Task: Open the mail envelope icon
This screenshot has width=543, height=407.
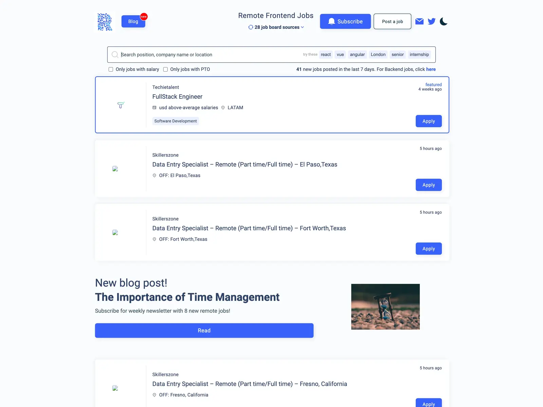Action: (419, 21)
